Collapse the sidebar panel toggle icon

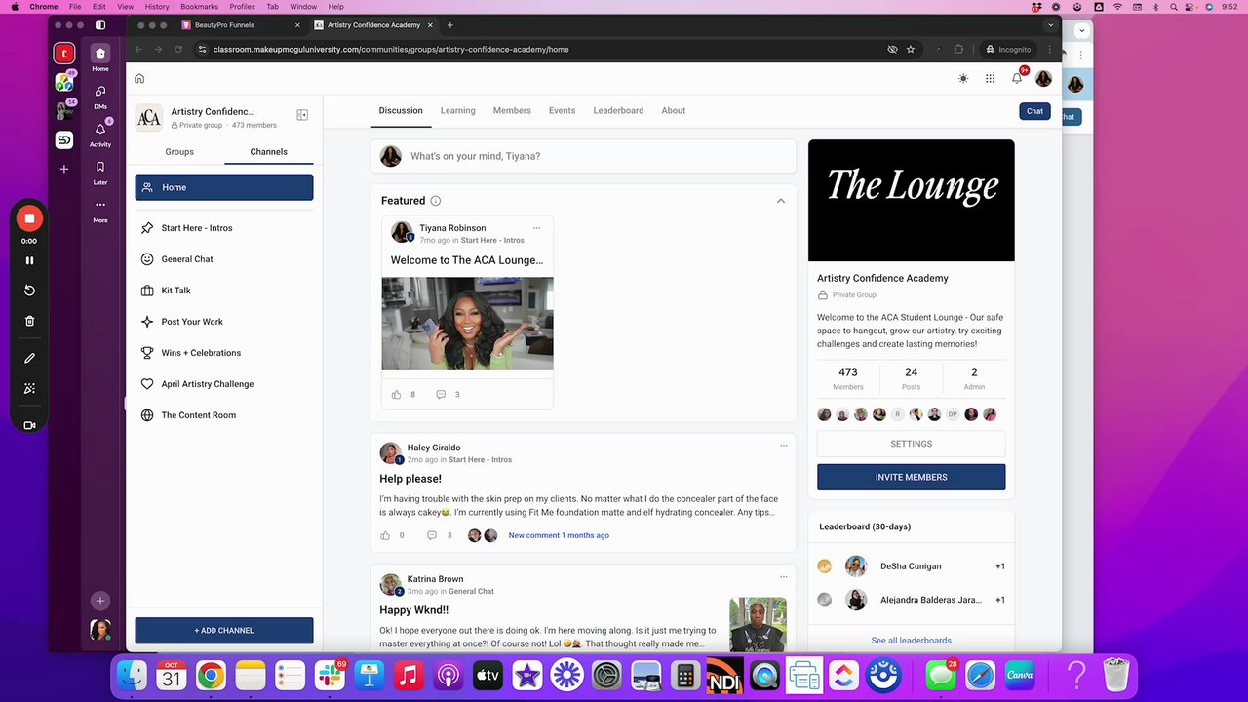[x=302, y=115]
